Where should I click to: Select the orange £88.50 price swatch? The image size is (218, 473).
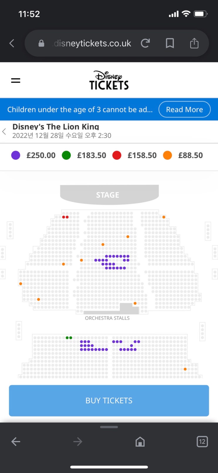coord(167,155)
